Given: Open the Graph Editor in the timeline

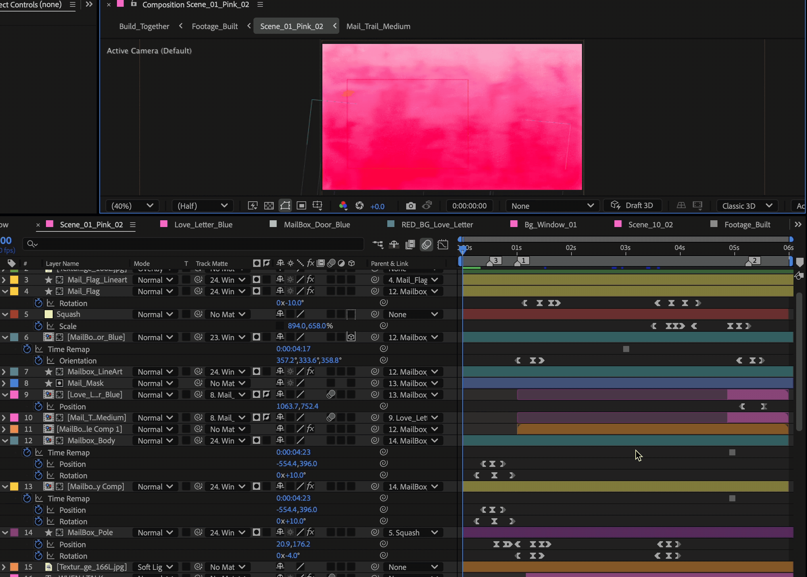Looking at the screenshot, I should [x=443, y=245].
